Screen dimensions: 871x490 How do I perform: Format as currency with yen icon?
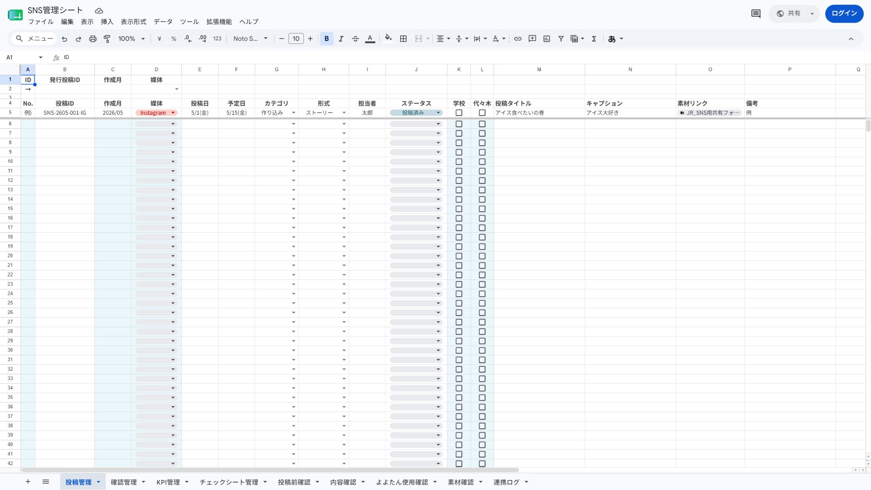coord(159,39)
